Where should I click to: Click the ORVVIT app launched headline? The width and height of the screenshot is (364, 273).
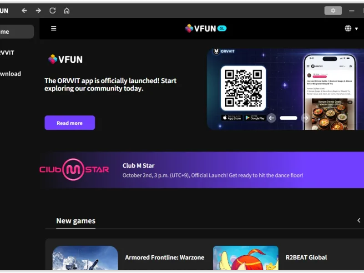tap(111, 85)
